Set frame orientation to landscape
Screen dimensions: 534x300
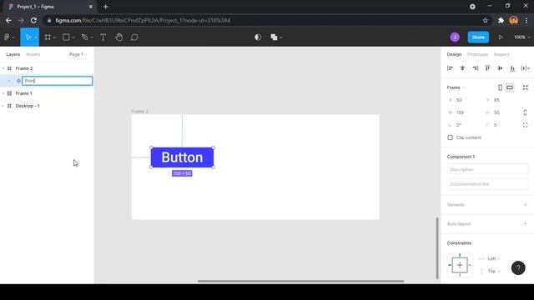click(510, 87)
